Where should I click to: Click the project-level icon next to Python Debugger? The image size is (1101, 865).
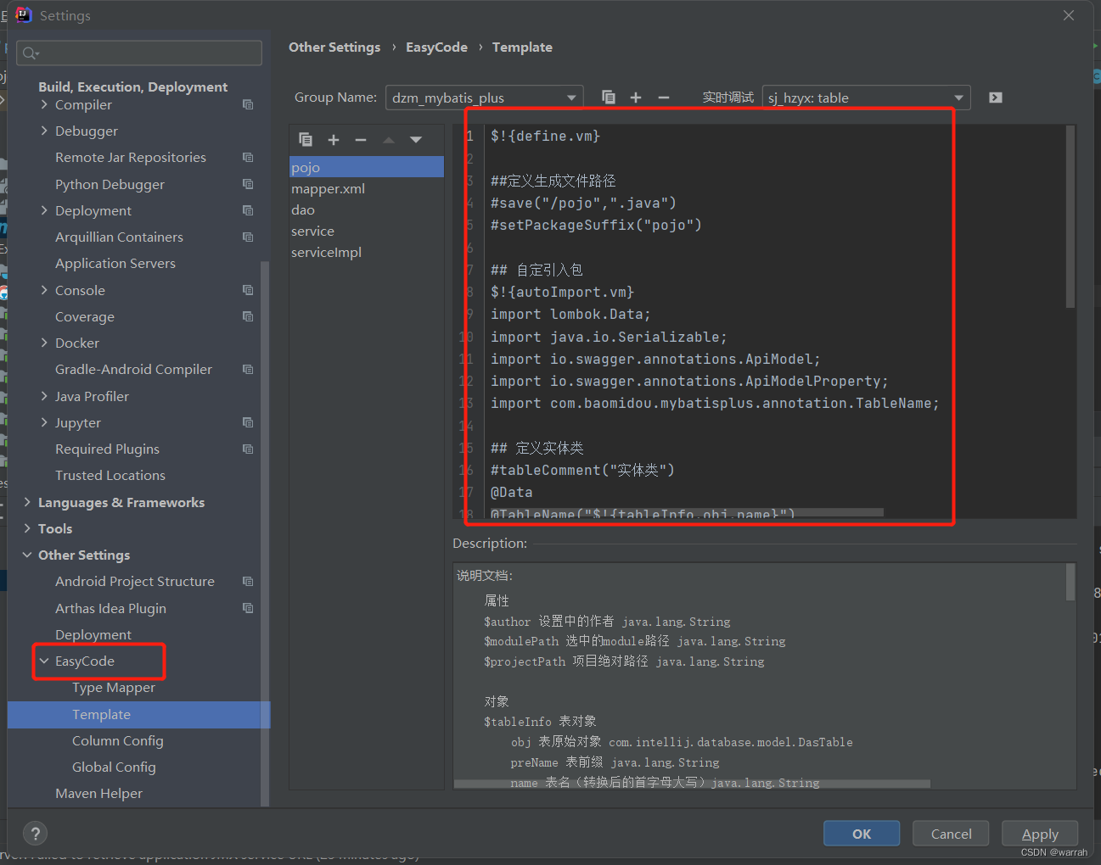(248, 184)
